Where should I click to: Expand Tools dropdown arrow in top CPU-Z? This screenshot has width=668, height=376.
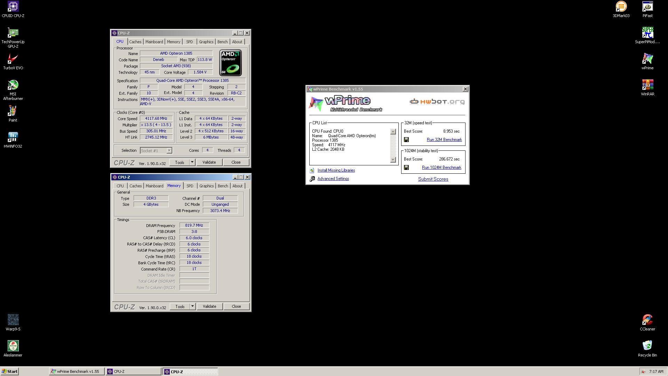[192, 162]
